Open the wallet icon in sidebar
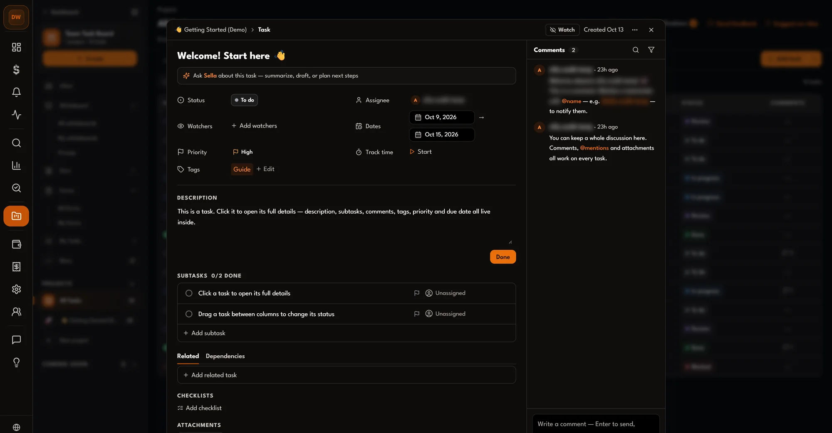This screenshot has height=433, width=832. pyautogui.click(x=16, y=244)
